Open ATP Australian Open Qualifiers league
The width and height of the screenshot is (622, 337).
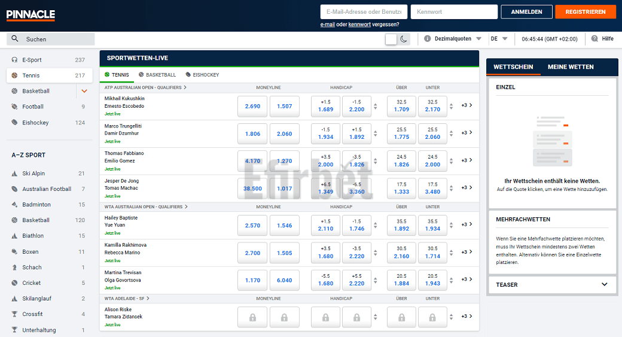[145, 87]
